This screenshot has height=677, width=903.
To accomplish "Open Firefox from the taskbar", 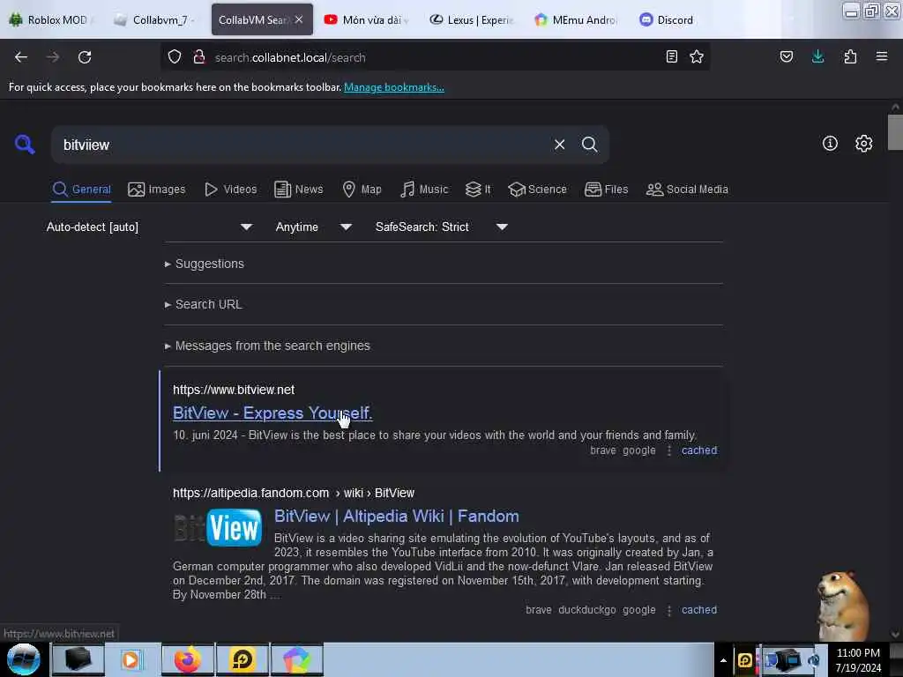I will click(x=188, y=659).
